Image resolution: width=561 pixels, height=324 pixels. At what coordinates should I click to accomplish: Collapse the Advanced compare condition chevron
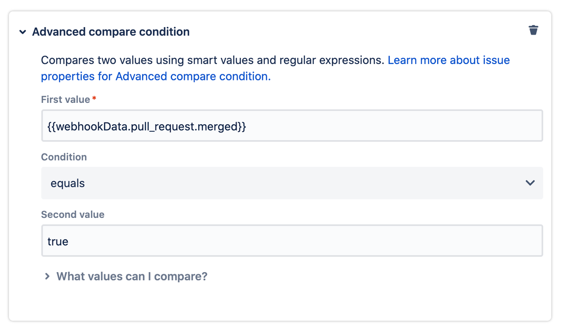(22, 32)
